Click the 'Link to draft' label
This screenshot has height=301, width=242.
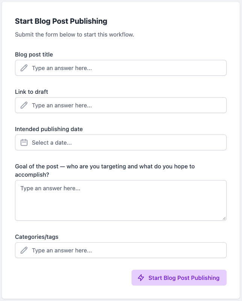click(32, 92)
